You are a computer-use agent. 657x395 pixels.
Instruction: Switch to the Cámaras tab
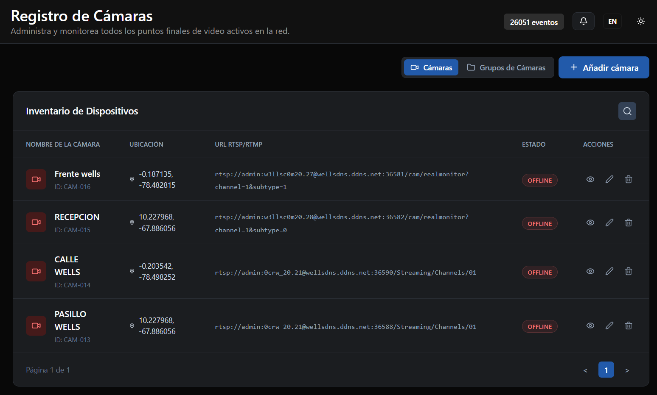tap(431, 67)
